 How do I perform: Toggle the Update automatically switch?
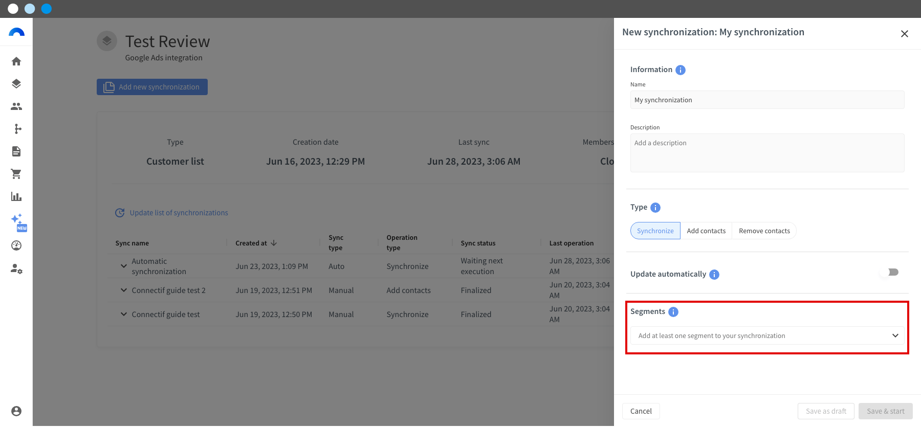890,272
